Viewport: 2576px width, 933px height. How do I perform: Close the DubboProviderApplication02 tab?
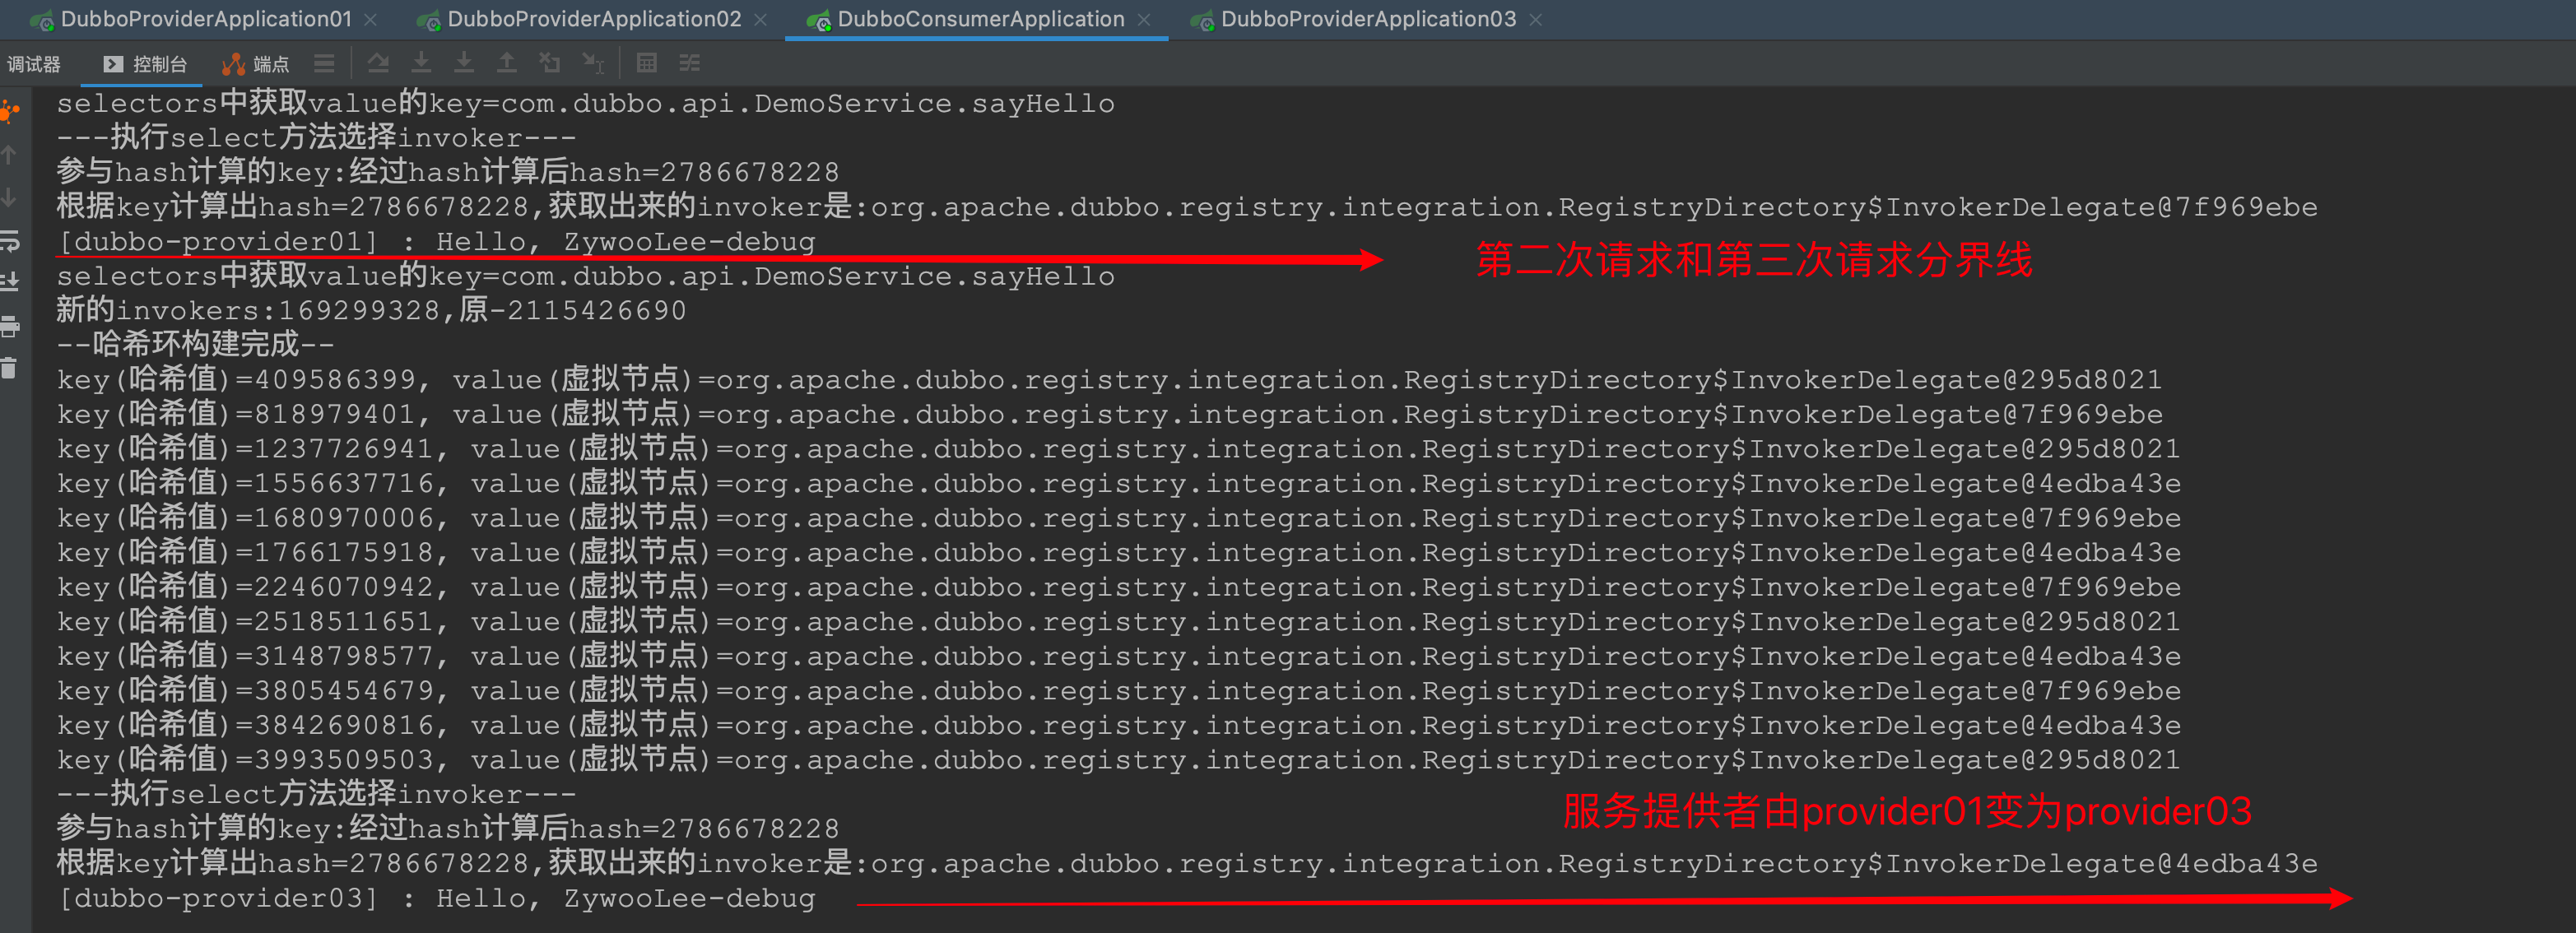tap(760, 20)
